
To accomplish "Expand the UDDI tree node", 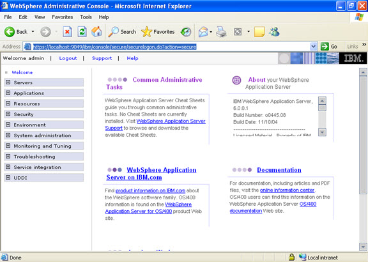I will pyautogui.click(x=8, y=177).
